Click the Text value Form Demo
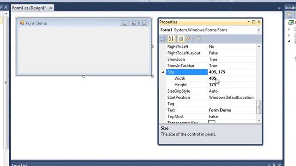 220,110
